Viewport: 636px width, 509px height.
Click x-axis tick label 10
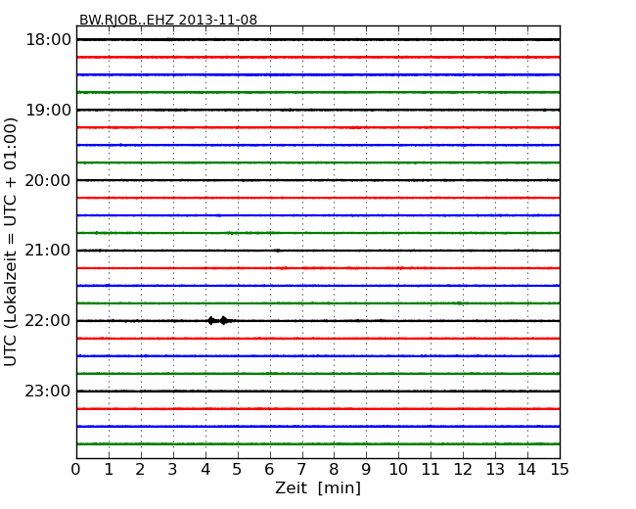pyautogui.click(x=398, y=469)
